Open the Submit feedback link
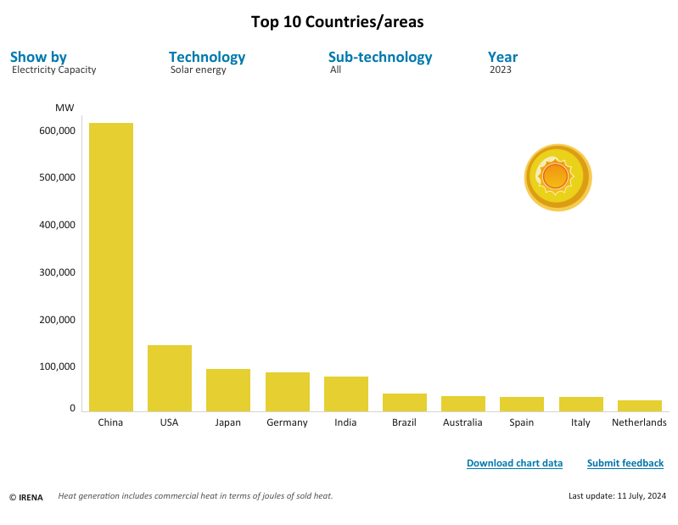Screen dimensions: 678x525 tap(625, 463)
